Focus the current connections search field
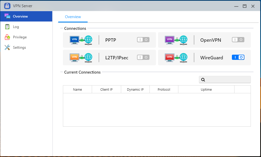The image size is (261, 157). 225,80
